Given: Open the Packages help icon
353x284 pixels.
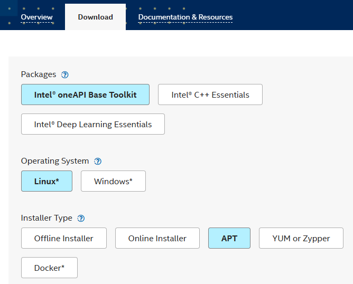Looking at the screenshot, I should [65, 74].
